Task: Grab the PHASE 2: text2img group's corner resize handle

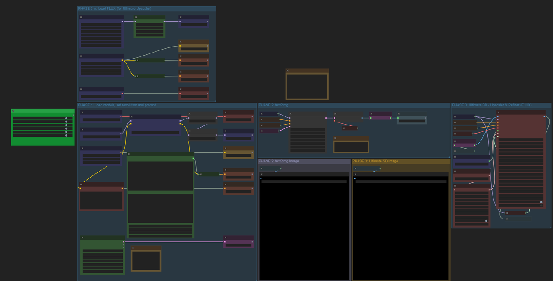Action: coord(449,156)
